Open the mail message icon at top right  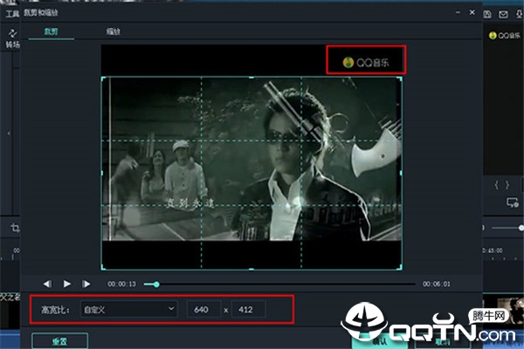click(503, 14)
